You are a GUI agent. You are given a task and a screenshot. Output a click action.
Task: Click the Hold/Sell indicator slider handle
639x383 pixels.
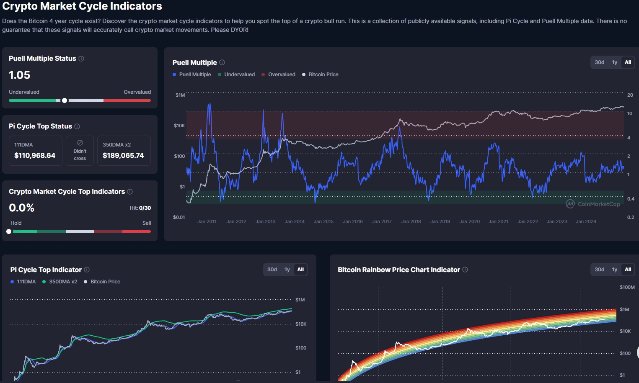tap(9, 231)
